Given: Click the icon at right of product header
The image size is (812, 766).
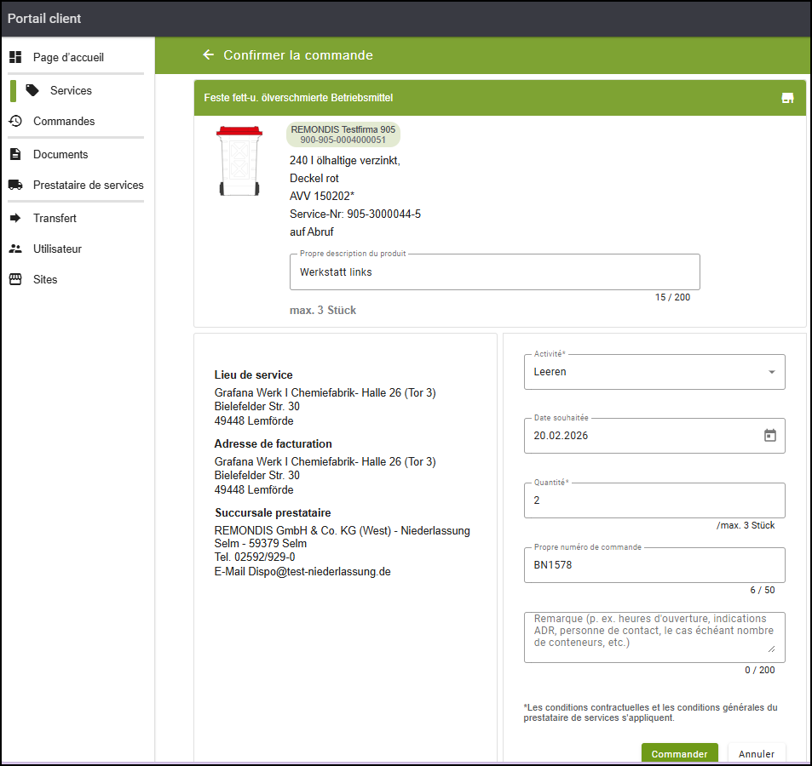Looking at the screenshot, I should click(x=787, y=98).
